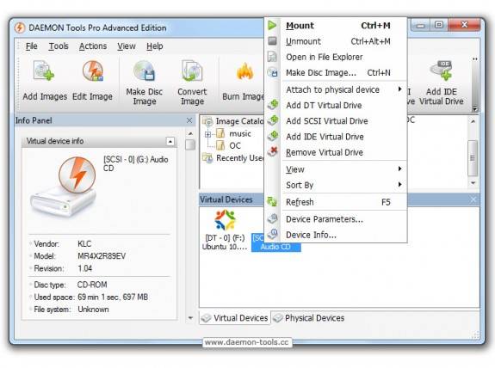Viewport: 495px width, 368px height.
Task: Open the View submenu in context menu
Action: click(x=343, y=169)
